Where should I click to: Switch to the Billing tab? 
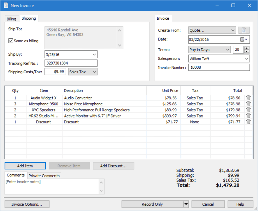coord(11,19)
